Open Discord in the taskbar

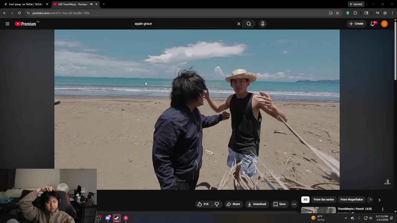[x=108, y=218]
